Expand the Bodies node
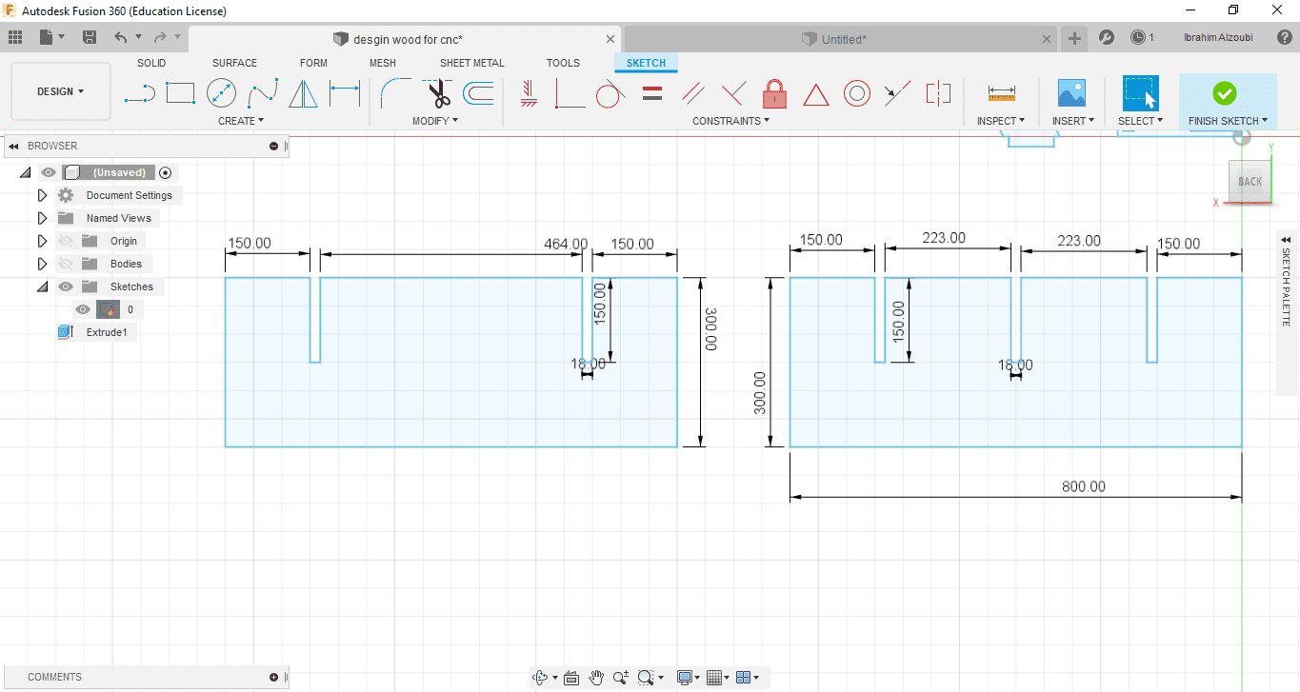Screen dimensions: 1300x692 [42, 264]
